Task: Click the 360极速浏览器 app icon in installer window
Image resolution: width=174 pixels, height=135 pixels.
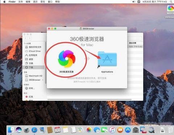Action: [x=67, y=59]
